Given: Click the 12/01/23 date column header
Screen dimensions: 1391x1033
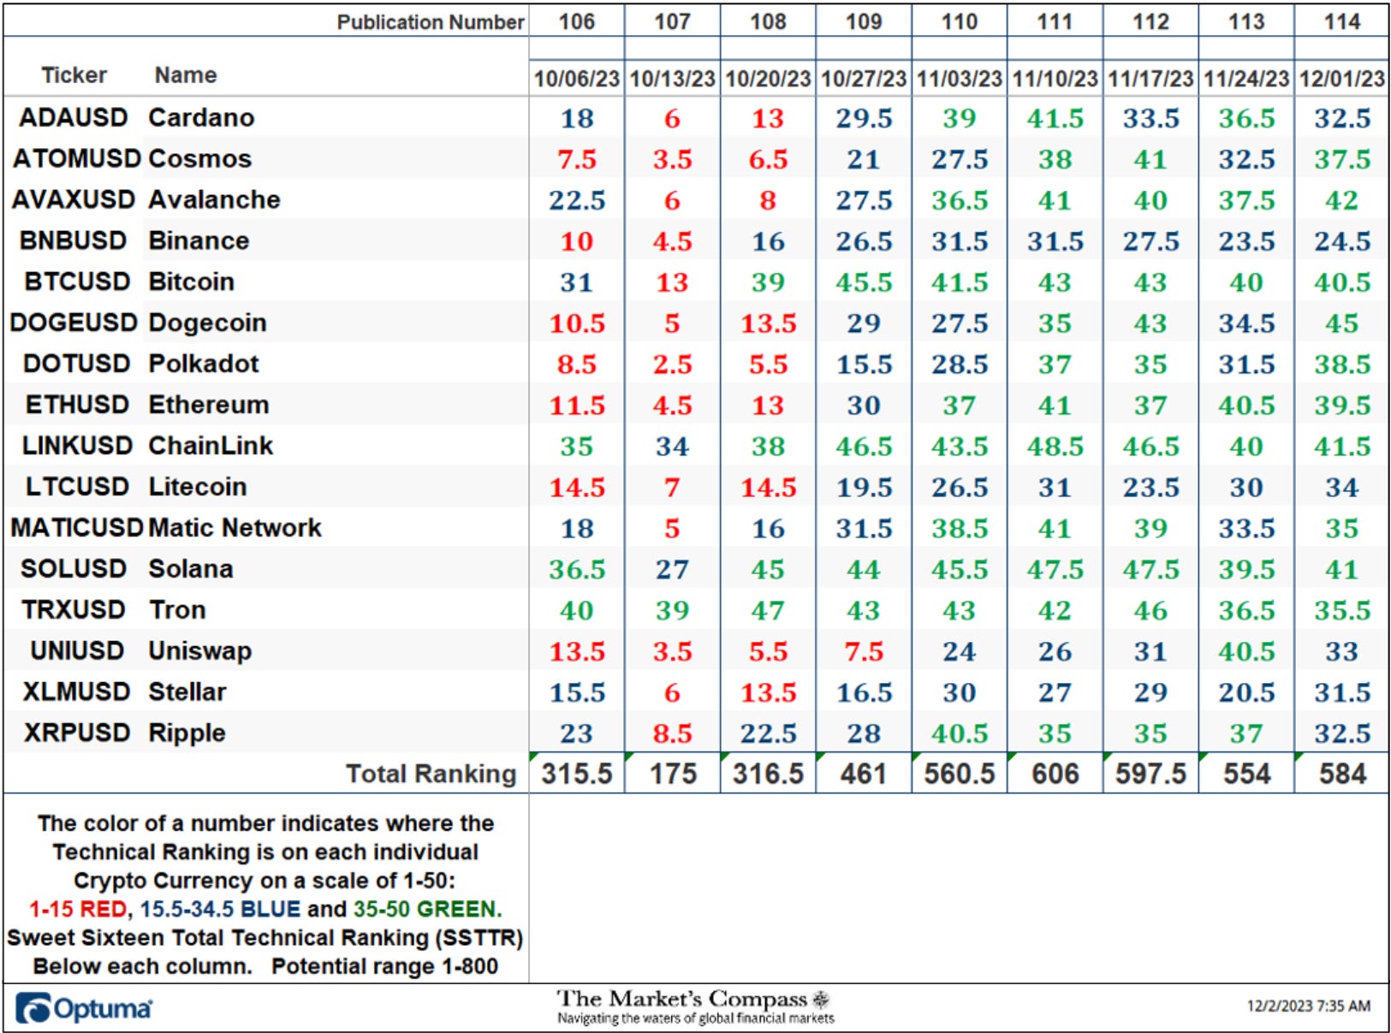Looking at the screenshot, I should click(1342, 79).
